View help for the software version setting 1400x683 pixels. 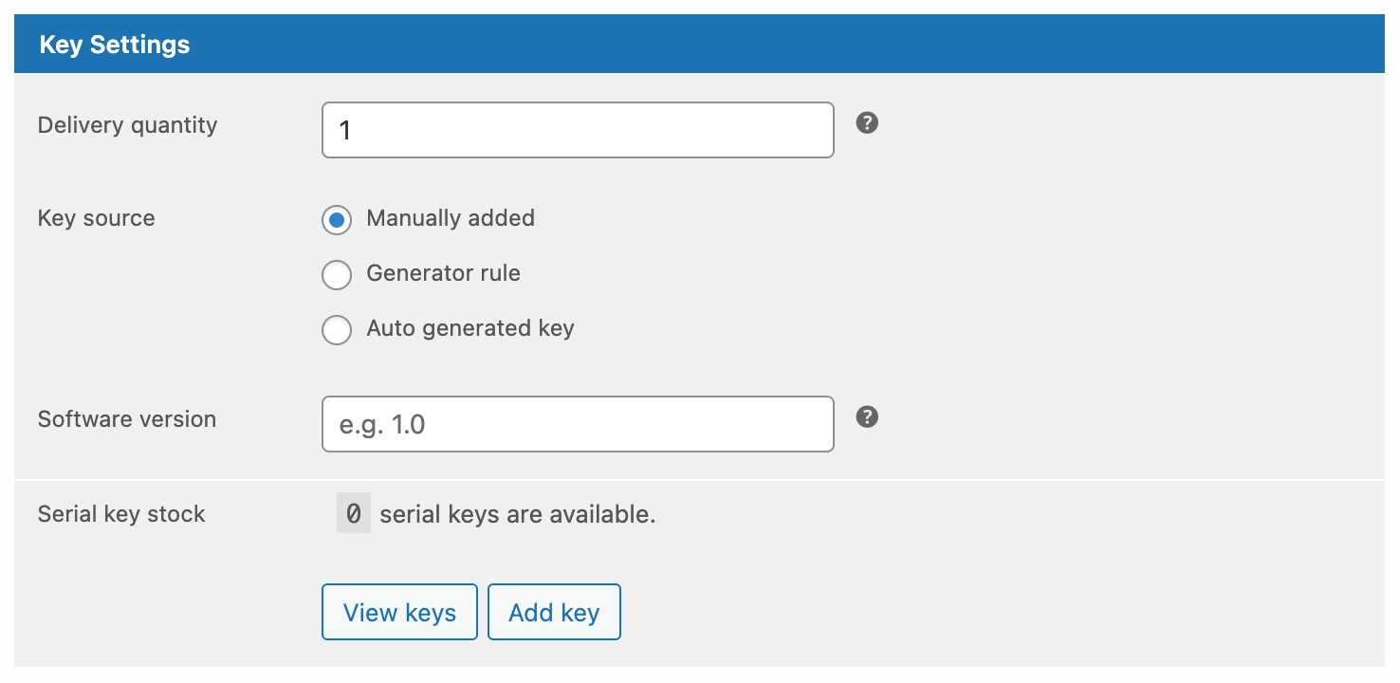tap(867, 417)
